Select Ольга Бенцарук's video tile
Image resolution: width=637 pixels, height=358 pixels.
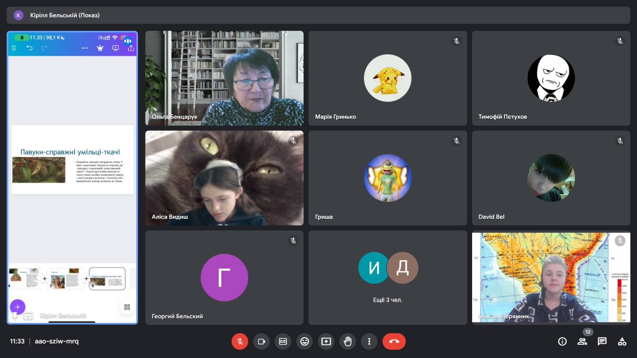(224, 78)
